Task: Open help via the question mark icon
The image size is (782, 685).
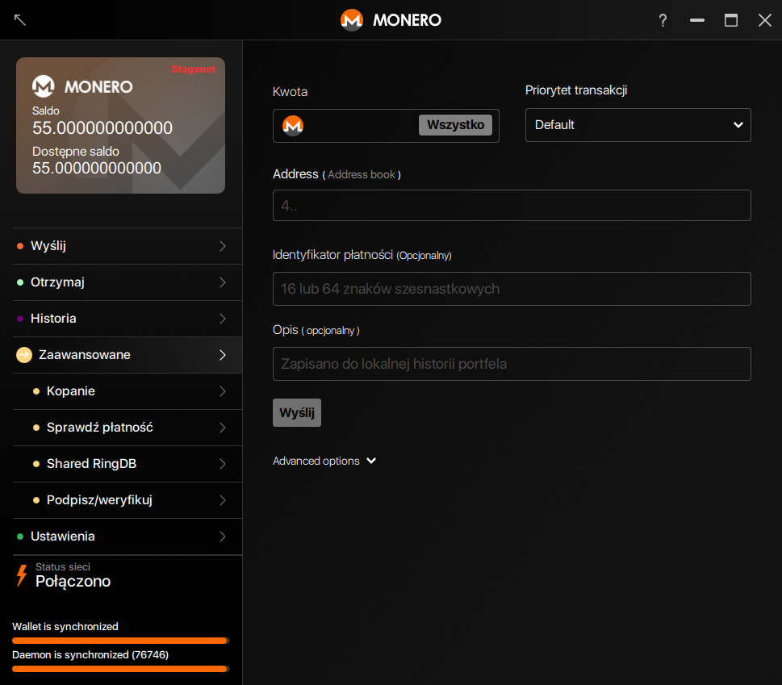Action: point(663,20)
